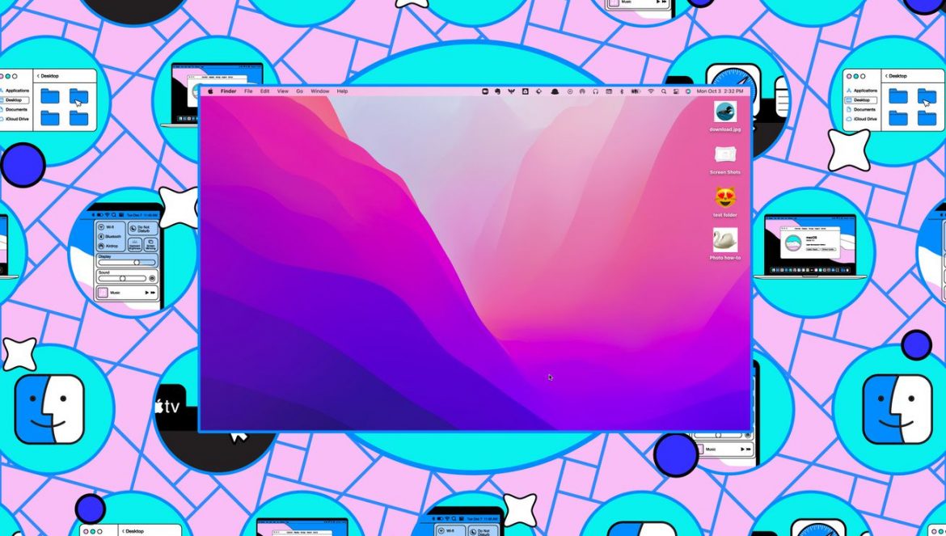Open Spotlight search magnifier
The width and height of the screenshot is (946, 536).
tap(664, 91)
